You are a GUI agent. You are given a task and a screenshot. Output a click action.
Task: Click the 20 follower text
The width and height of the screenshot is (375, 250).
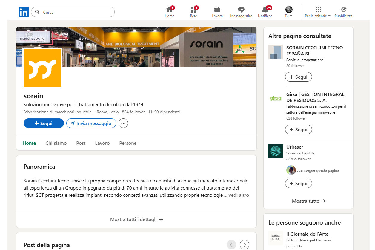click(295, 65)
